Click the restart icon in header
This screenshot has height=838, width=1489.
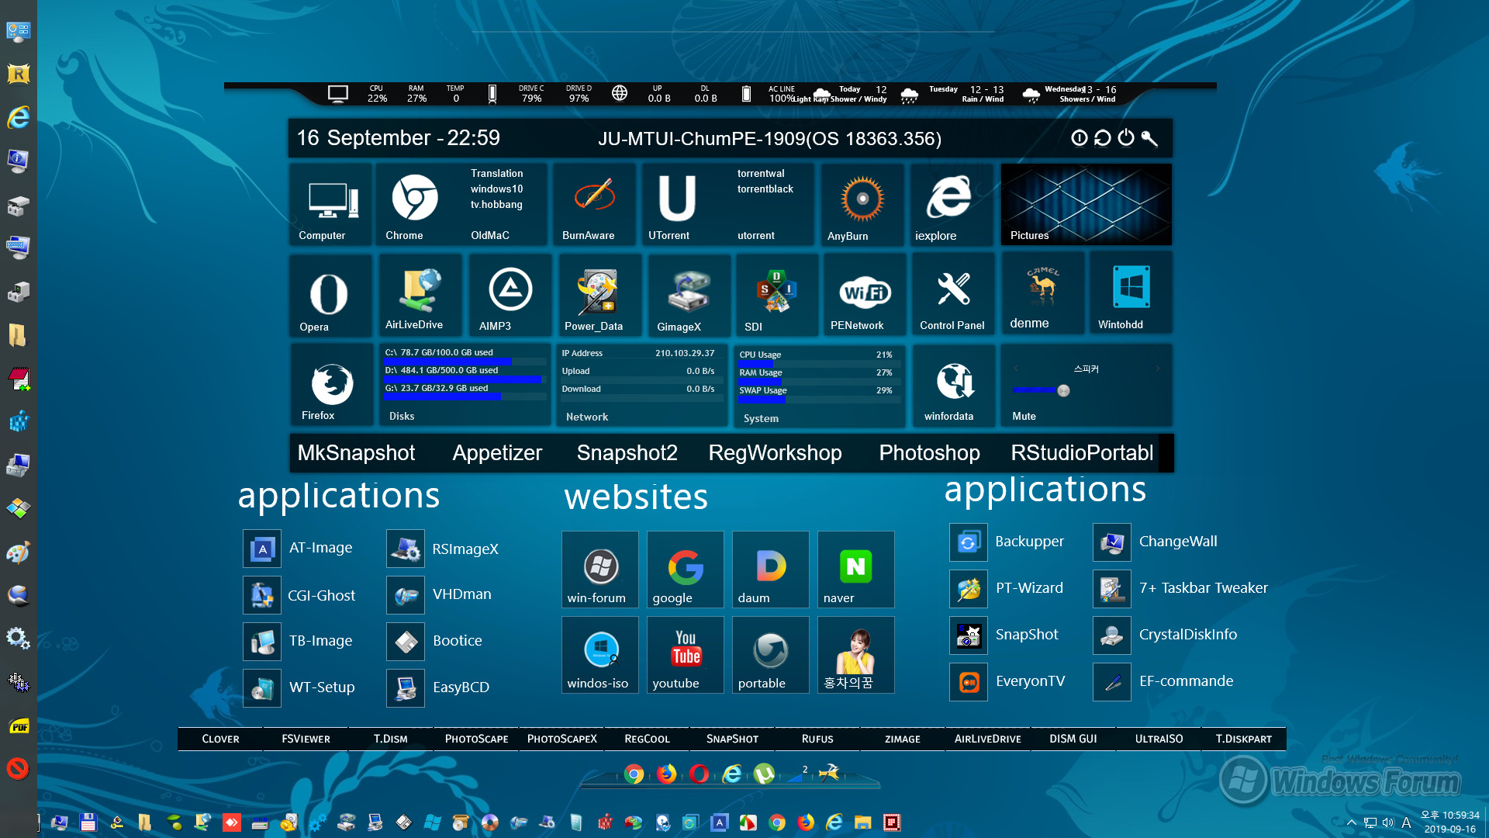1102,138
